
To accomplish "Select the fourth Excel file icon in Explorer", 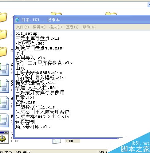I will pyautogui.click(x=4, y=120).
